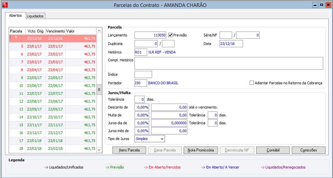Click the VLR REF - VENDA text
Image resolution: width=333 pixels, height=178 pixels.
click(162, 52)
